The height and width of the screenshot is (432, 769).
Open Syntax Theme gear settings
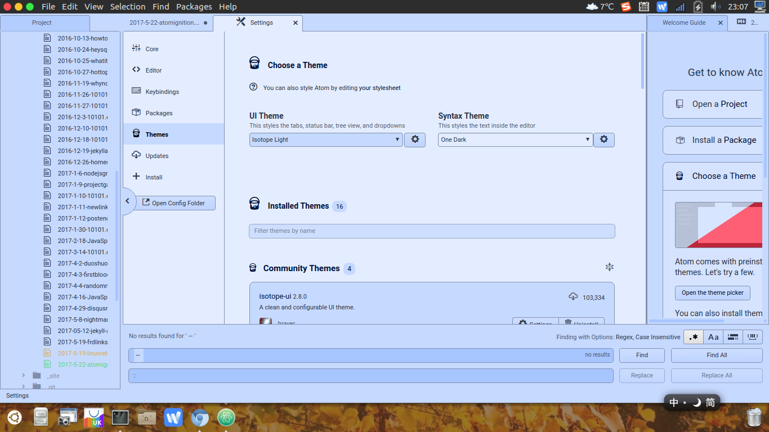click(604, 139)
